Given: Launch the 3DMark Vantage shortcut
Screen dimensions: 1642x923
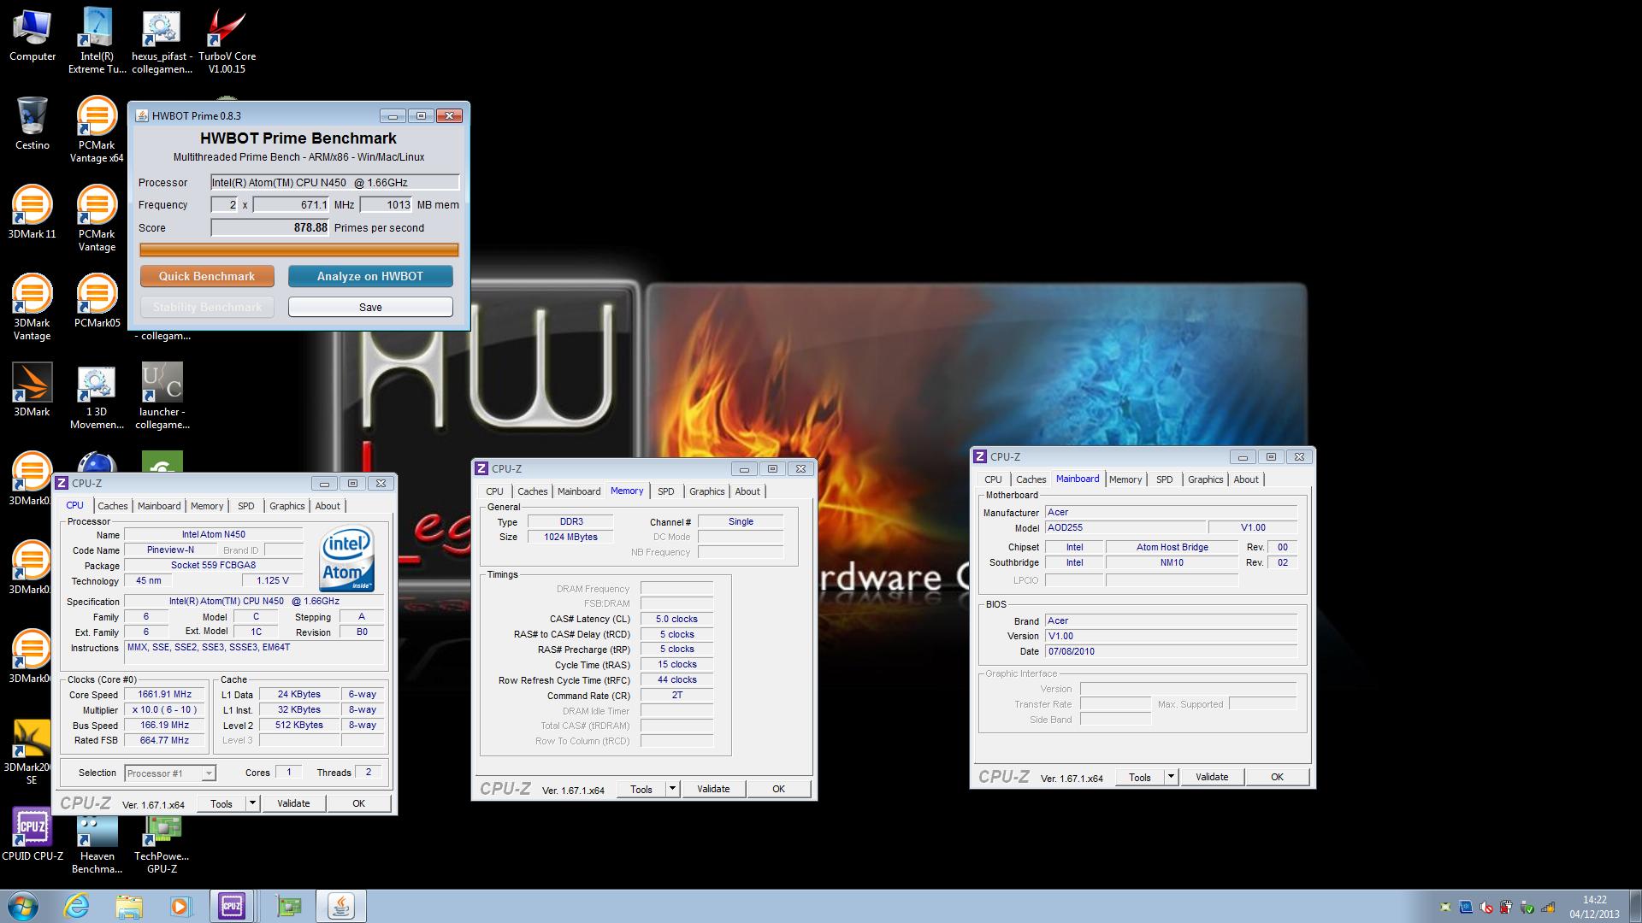Looking at the screenshot, I should [x=32, y=308].
